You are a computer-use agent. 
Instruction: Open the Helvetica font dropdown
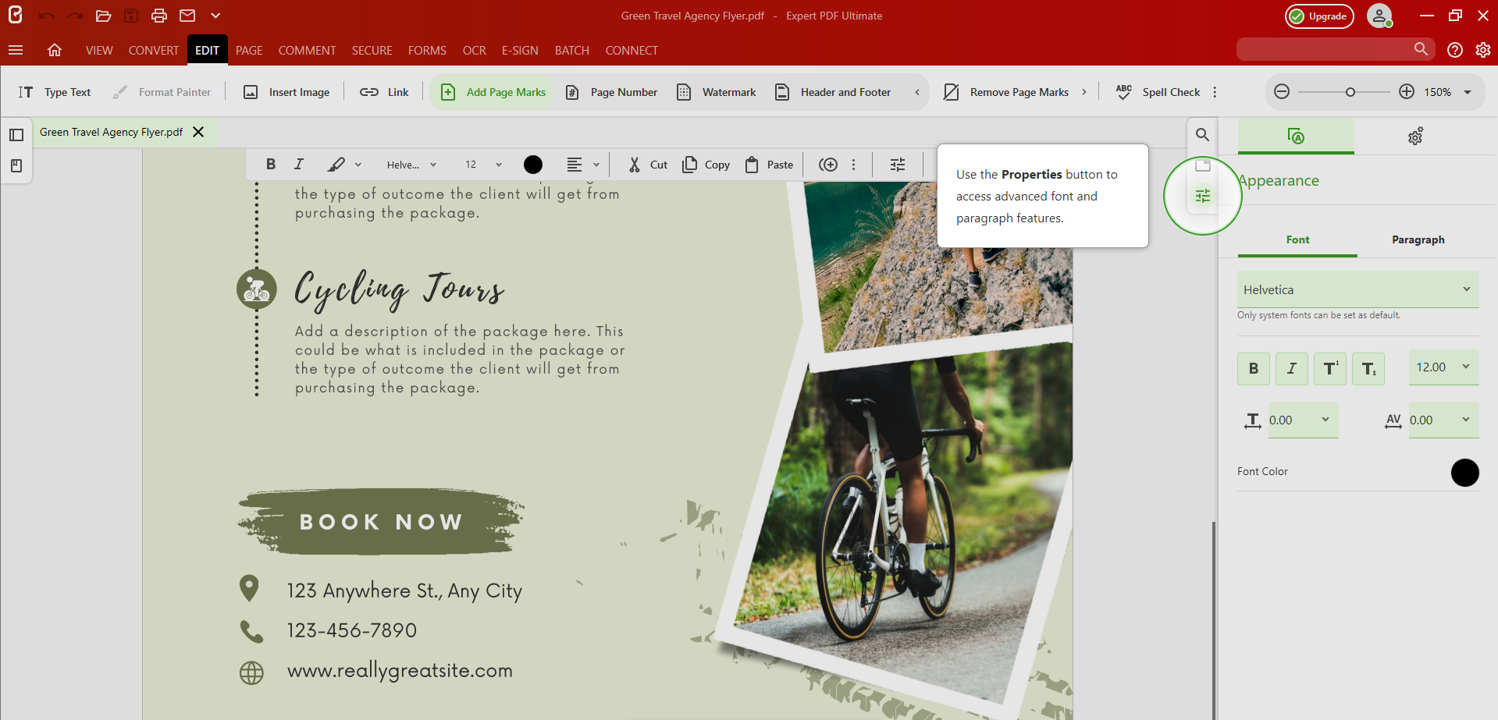coord(1357,289)
